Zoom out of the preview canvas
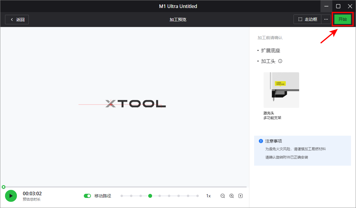The height and width of the screenshot is (208, 356). click(223, 196)
